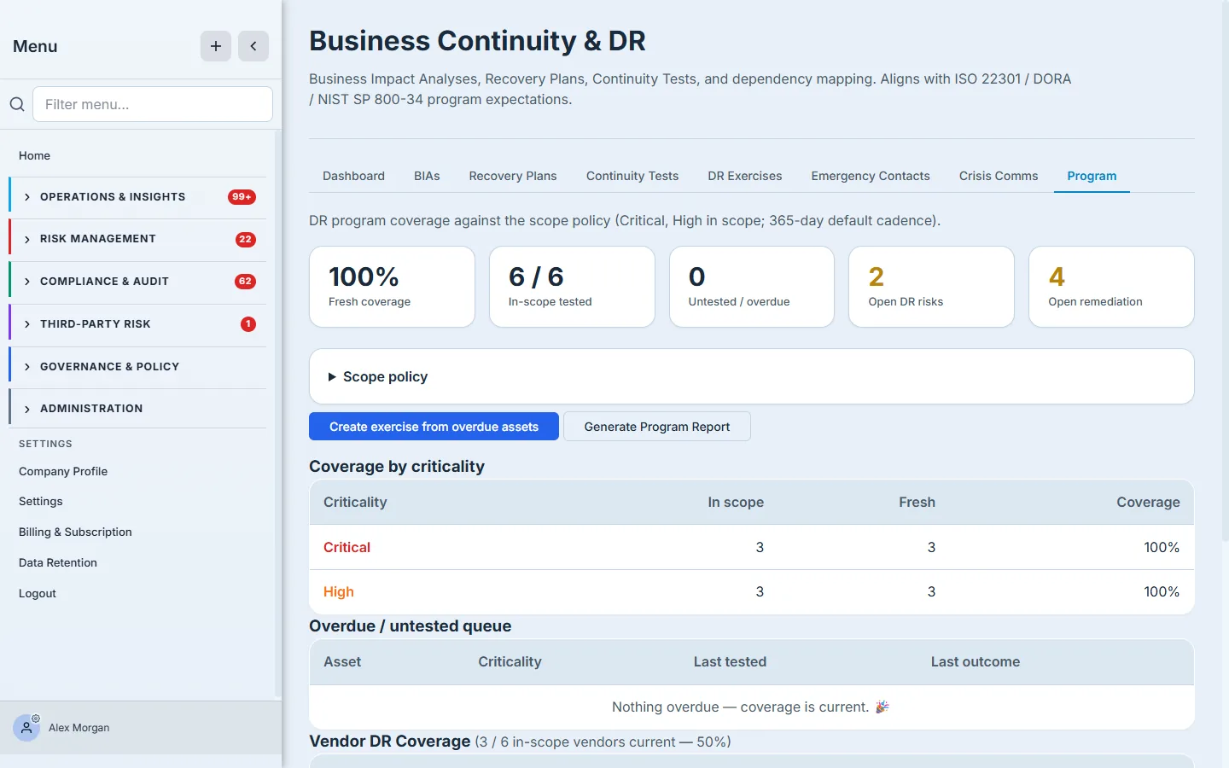Click Generate Program Report button
Viewport: 1229px width, 768px height.
coord(657,427)
